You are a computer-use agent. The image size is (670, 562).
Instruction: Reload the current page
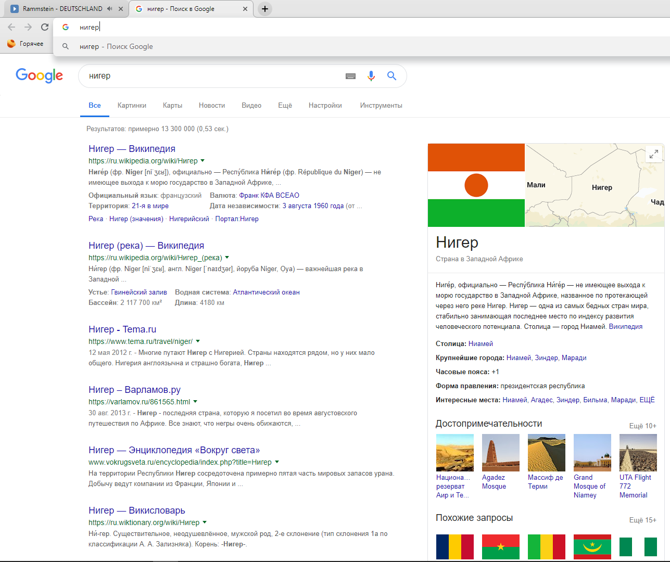tap(45, 27)
